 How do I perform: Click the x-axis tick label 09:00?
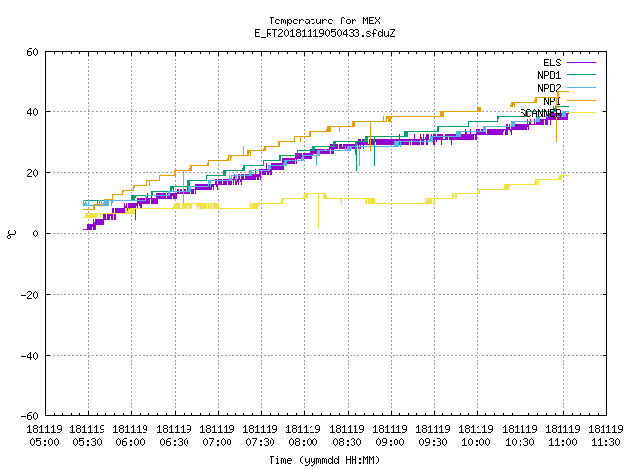click(x=391, y=443)
